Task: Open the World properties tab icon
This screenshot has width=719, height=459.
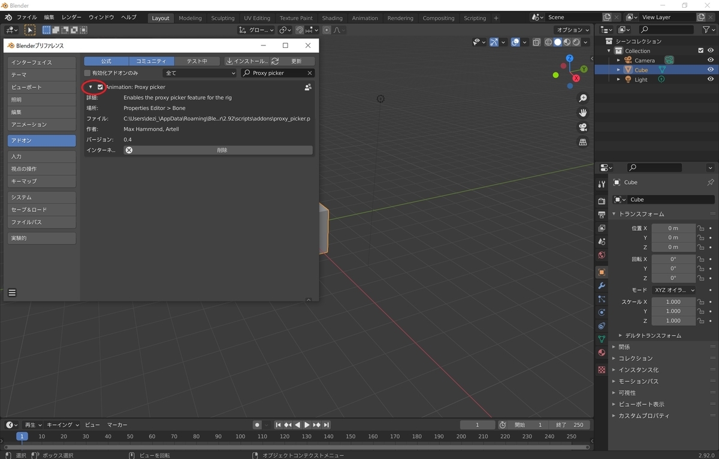Action: point(602,255)
